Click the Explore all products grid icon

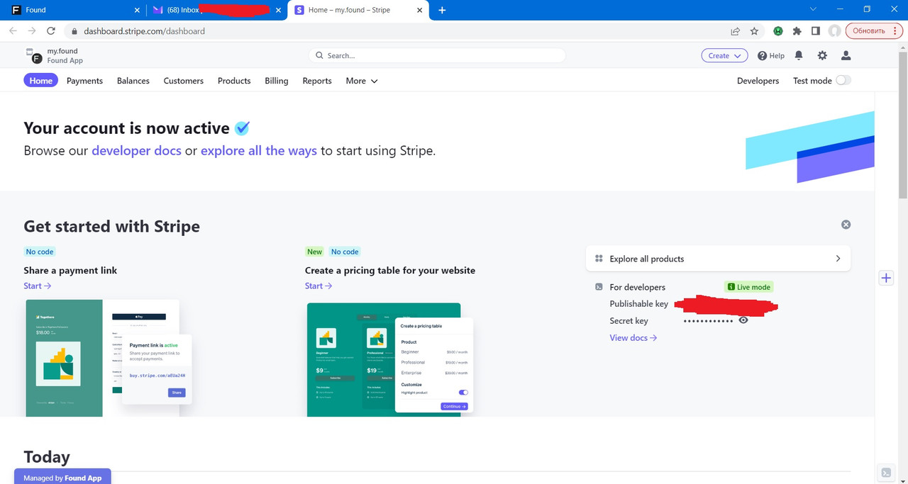pyautogui.click(x=599, y=259)
